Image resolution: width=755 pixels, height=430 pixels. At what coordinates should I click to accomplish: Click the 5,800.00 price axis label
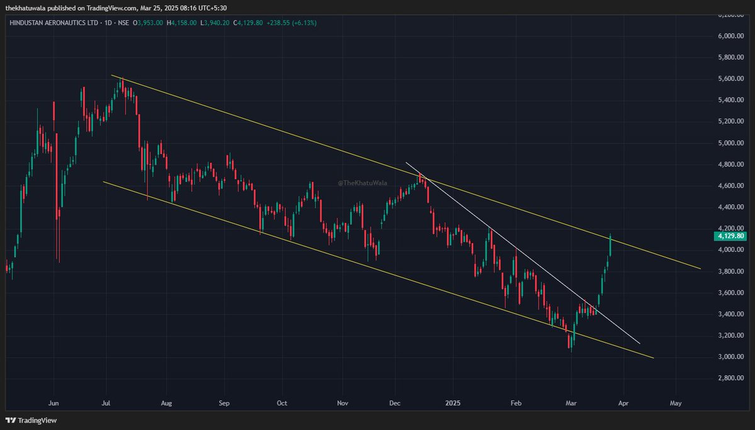tap(732, 57)
